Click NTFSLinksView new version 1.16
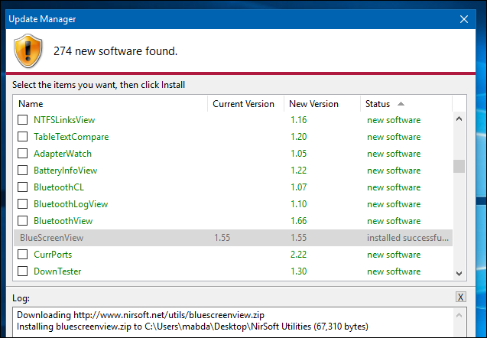 (x=299, y=120)
